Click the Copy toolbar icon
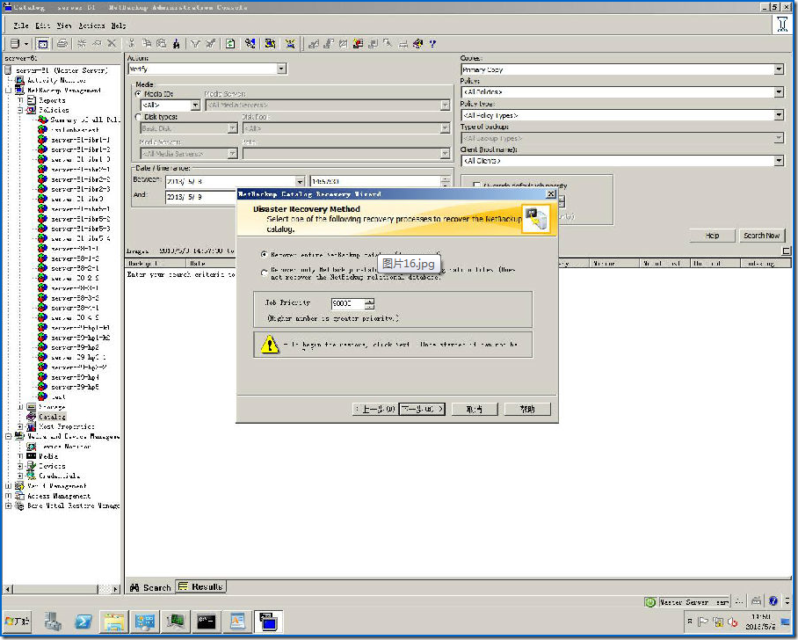The image size is (798, 640). click(147, 44)
